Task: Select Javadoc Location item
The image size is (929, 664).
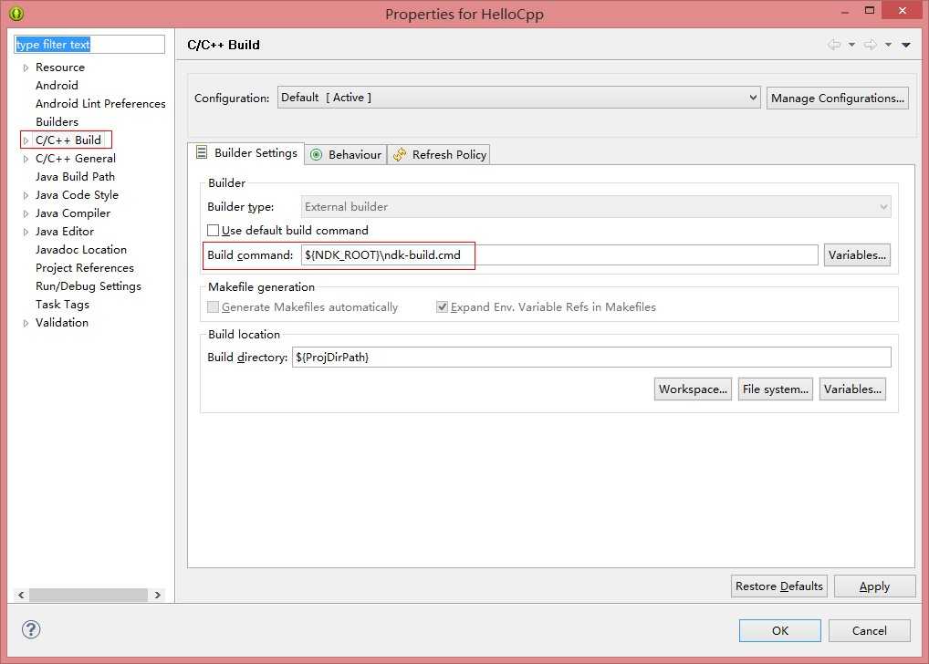Action: [81, 249]
